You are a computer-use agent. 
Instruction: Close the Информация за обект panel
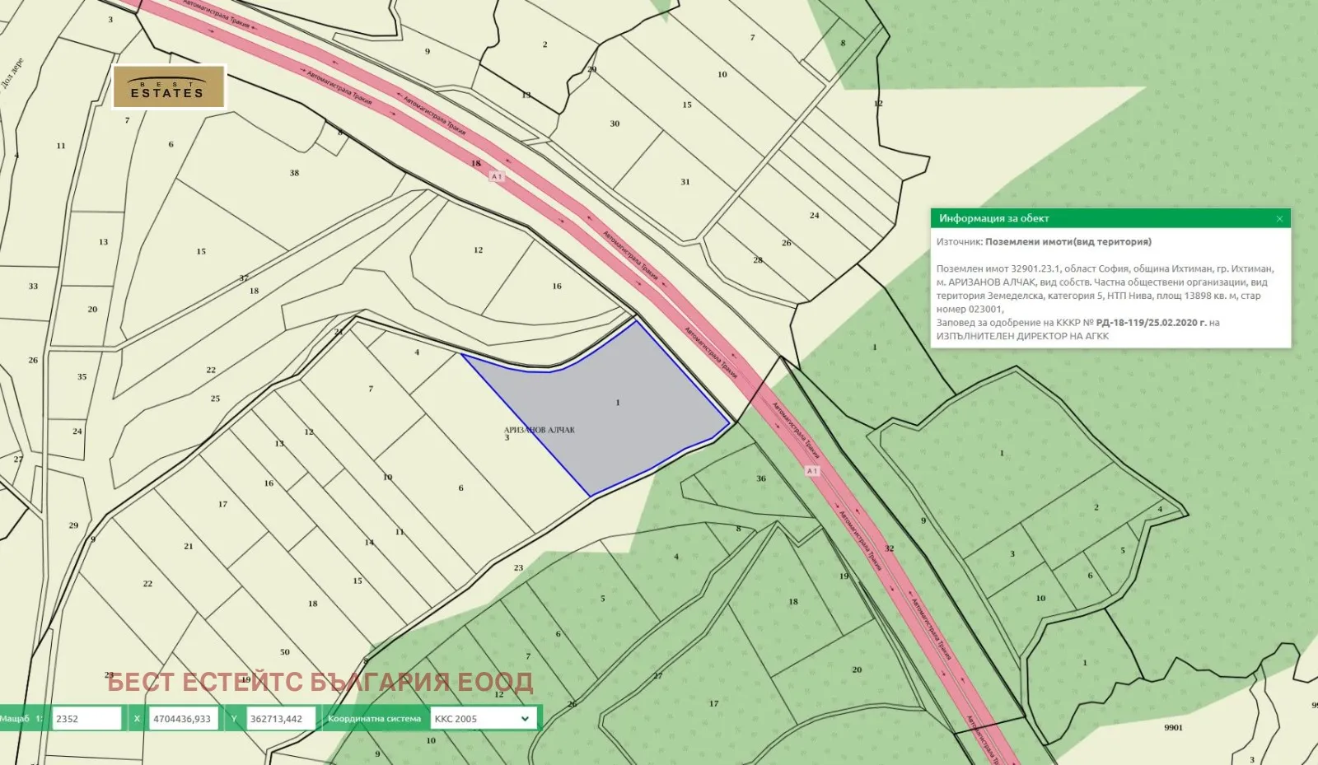pyautogui.click(x=1279, y=219)
